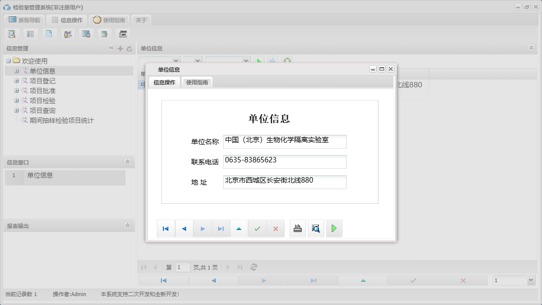The width and height of the screenshot is (542, 305).
Task: Select the magnifier search icon on the main toolbar
Action: 12,34
